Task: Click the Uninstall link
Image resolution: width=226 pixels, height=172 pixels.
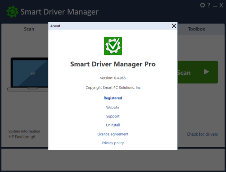Action: coord(113,125)
